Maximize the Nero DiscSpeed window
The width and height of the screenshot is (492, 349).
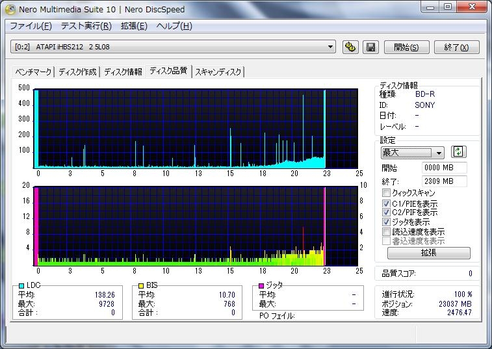[448, 7]
